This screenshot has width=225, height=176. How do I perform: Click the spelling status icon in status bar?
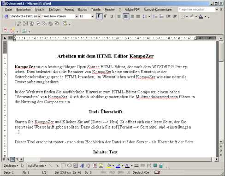coord(157,172)
